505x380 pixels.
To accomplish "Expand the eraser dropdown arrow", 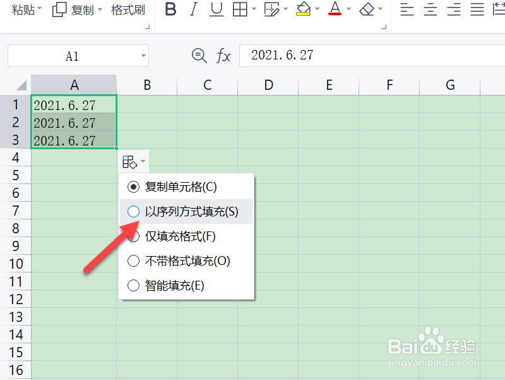I will (381, 9).
